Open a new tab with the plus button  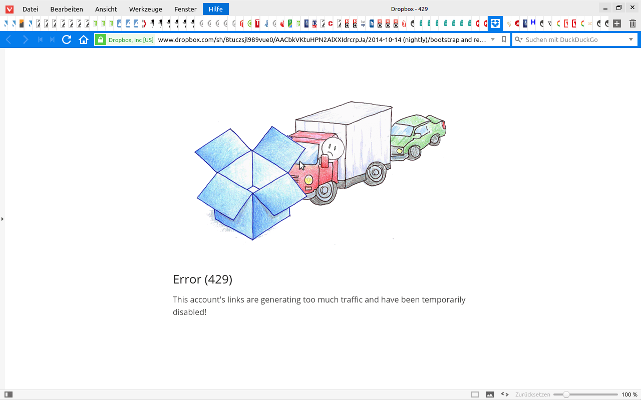(617, 23)
